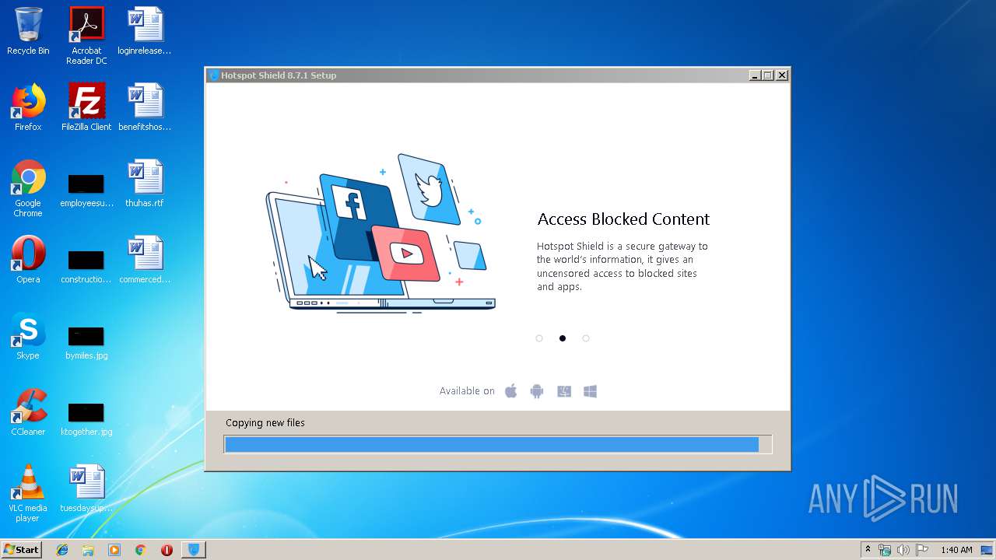The image size is (996, 560).
Task: Show hidden system tray icons
Action: [x=868, y=550]
